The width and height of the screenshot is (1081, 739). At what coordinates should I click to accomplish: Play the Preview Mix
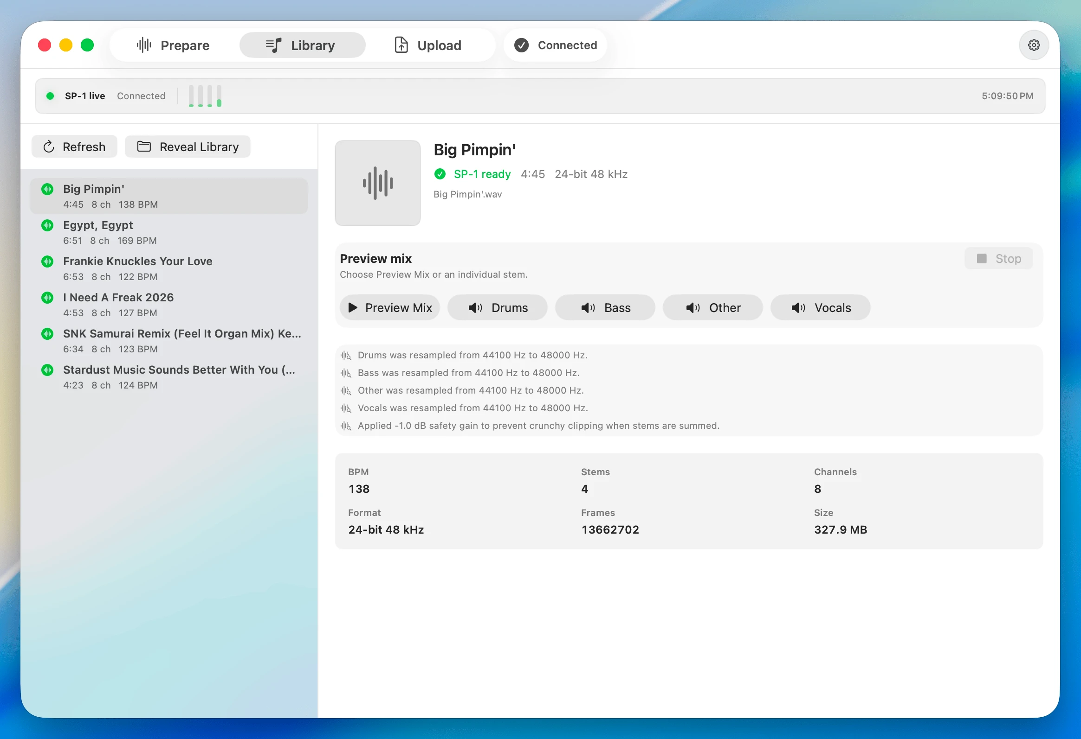coord(390,307)
